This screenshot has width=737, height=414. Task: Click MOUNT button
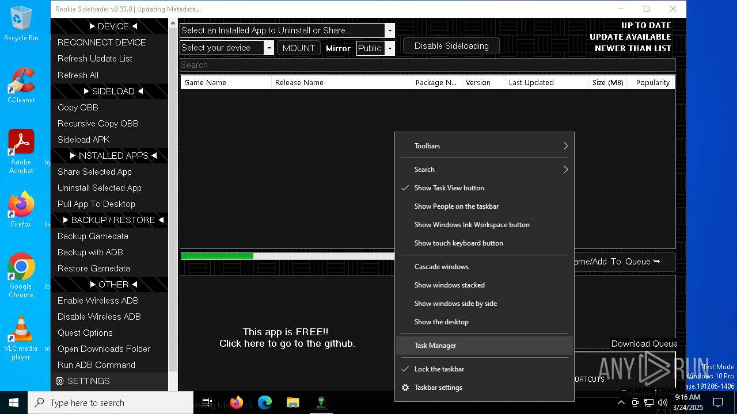click(298, 48)
